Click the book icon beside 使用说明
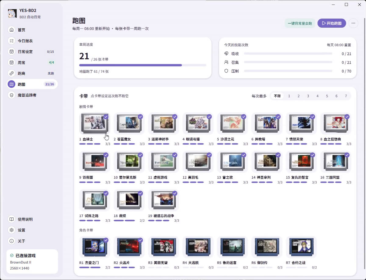 (12, 219)
